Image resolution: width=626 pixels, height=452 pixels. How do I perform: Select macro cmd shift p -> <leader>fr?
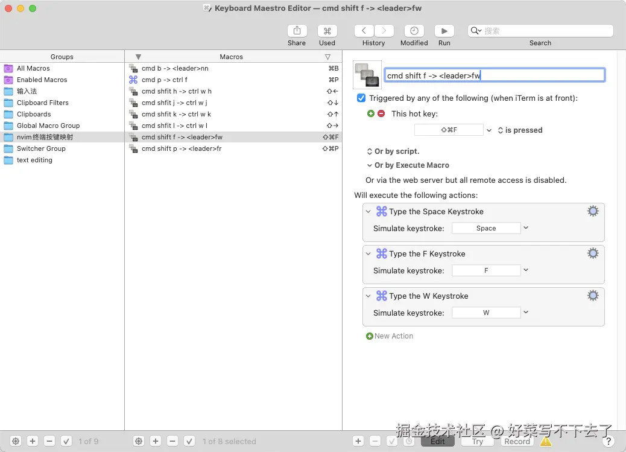pyautogui.click(x=233, y=148)
